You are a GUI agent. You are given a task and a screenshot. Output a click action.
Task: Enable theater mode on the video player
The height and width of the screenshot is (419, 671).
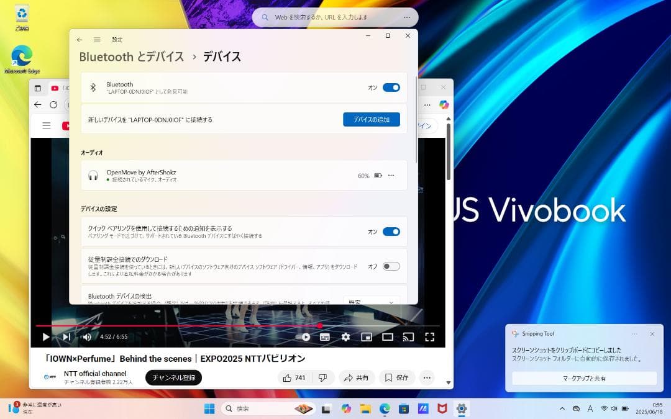tap(388, 337)
